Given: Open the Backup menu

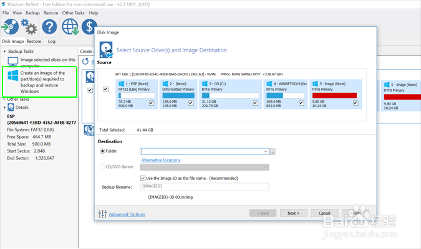Looking at the screenshot, I should [x=32, y=13].
